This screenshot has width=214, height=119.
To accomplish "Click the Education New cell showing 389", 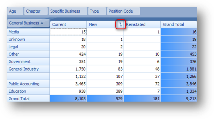I will [105, 91].
